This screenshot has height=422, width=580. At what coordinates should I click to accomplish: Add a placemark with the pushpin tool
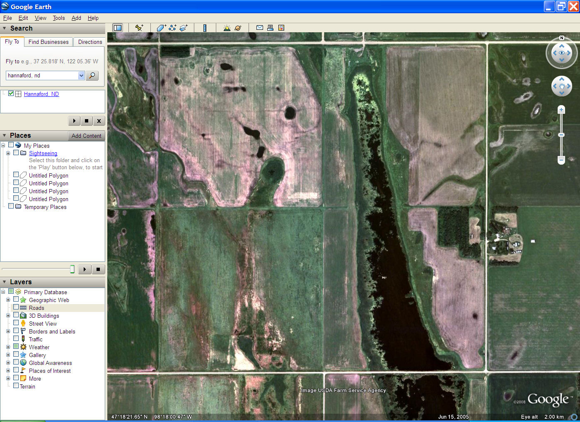pyautogui.click(x=139, y=28)
